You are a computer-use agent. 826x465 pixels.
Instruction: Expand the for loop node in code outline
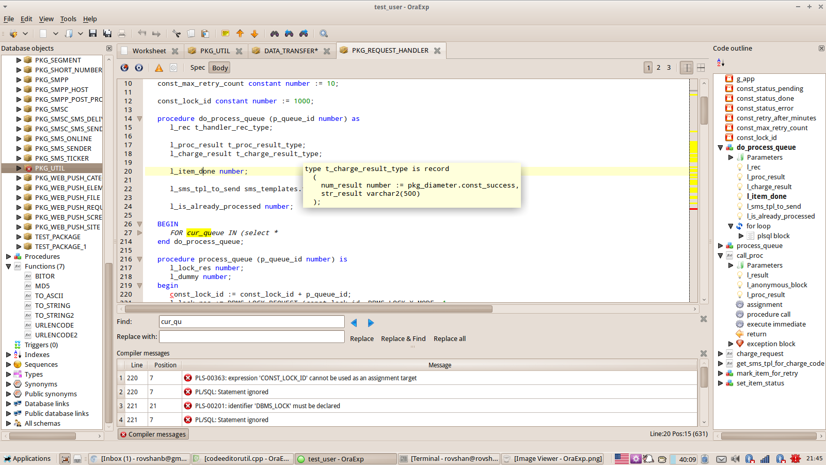(730, 226)
